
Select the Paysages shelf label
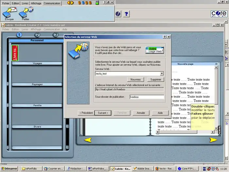pyautogui.click(x=37, y=85)
